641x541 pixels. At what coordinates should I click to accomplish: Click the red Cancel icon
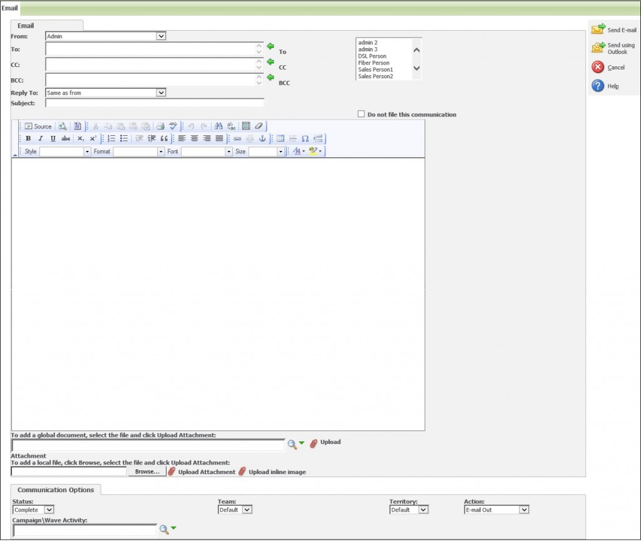[598, 67]
